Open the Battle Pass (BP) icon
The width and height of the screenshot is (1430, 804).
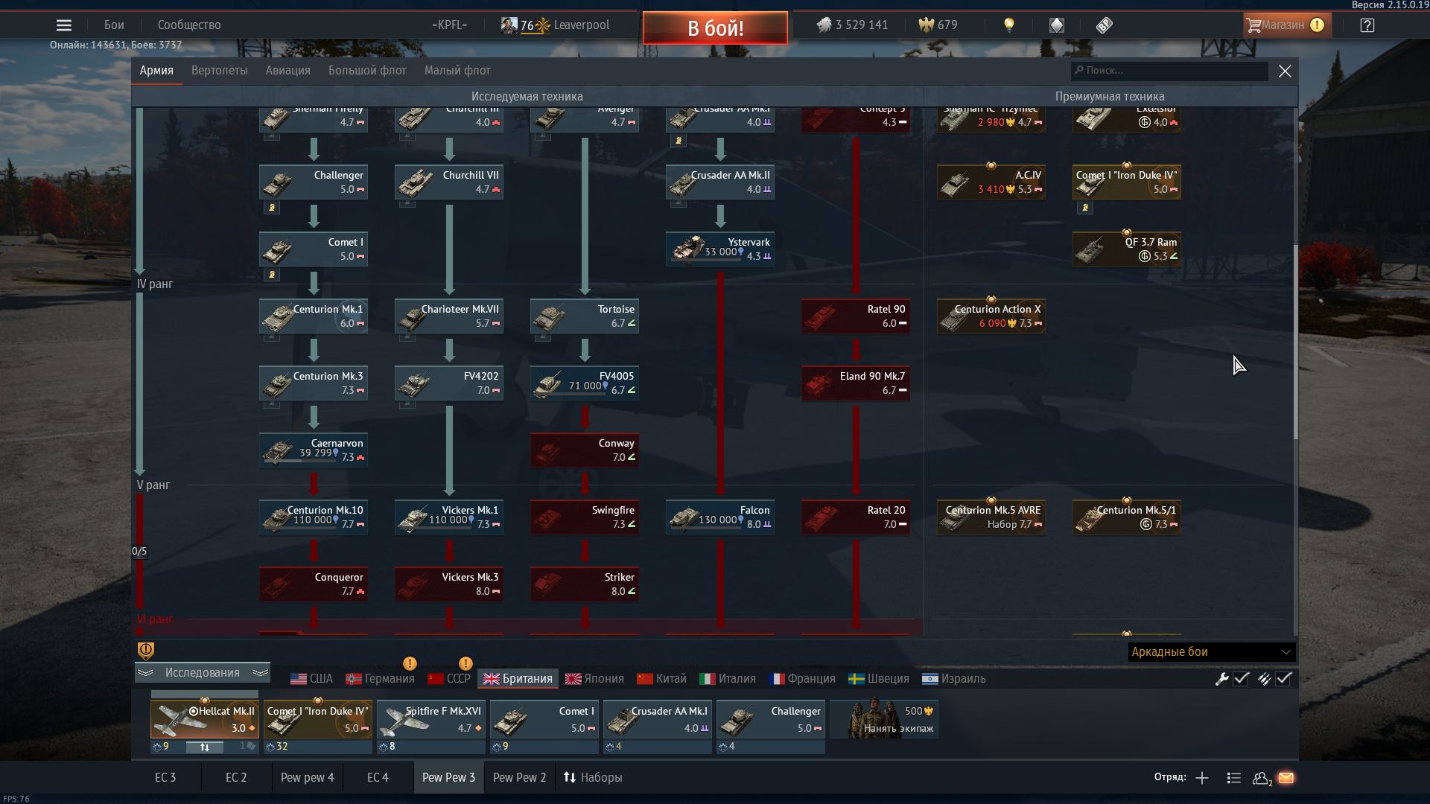click(x=1105, y=25)
